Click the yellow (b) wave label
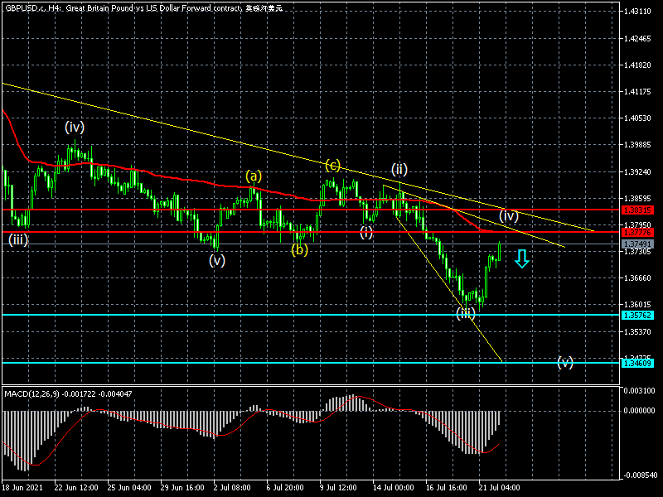The width and height of the screenshot is (663, 497). pos(300,249)
